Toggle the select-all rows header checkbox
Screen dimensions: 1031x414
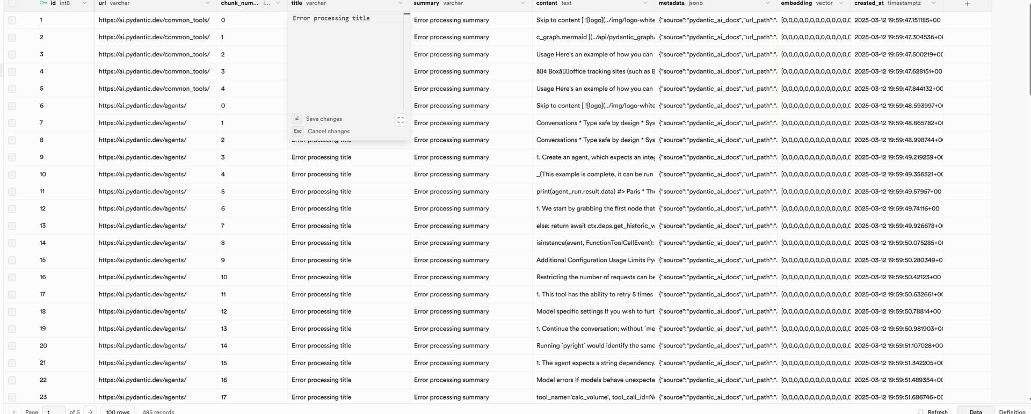pyautogui.click(x=12, y=3)
